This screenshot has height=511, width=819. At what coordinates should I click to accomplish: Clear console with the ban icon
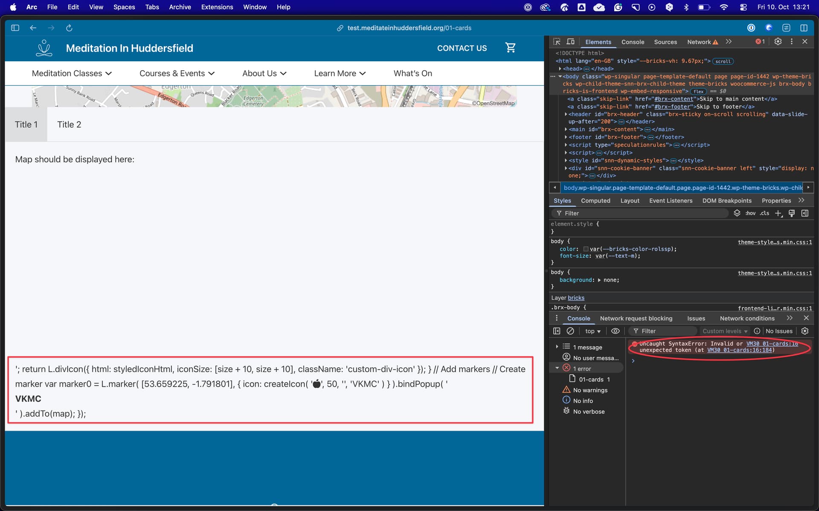(570, 331)
